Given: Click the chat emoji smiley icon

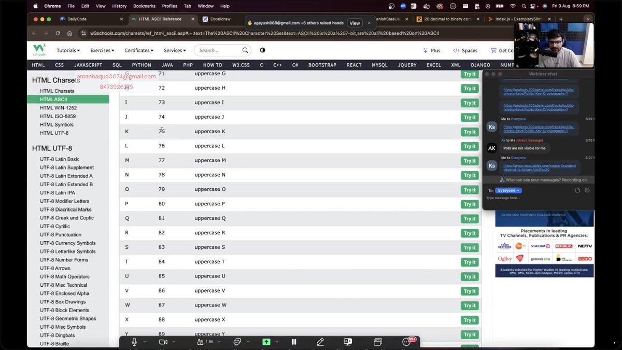Looking at the screenshot, I should pos(587,190).
